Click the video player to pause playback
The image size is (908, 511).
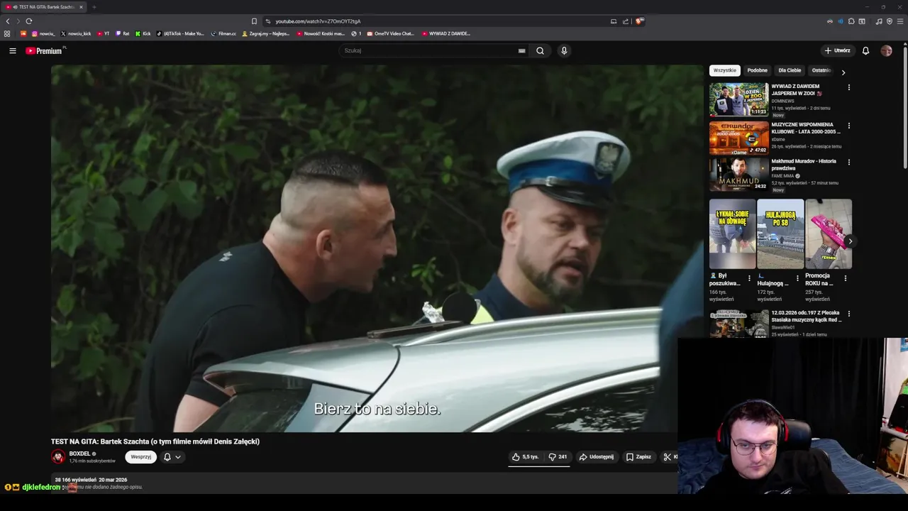(377, 248)
